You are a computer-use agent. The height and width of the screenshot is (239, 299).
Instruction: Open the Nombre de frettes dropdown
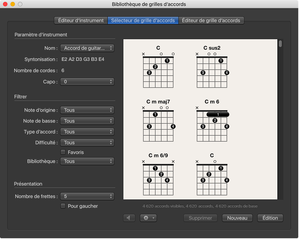[x=87, y=196]
